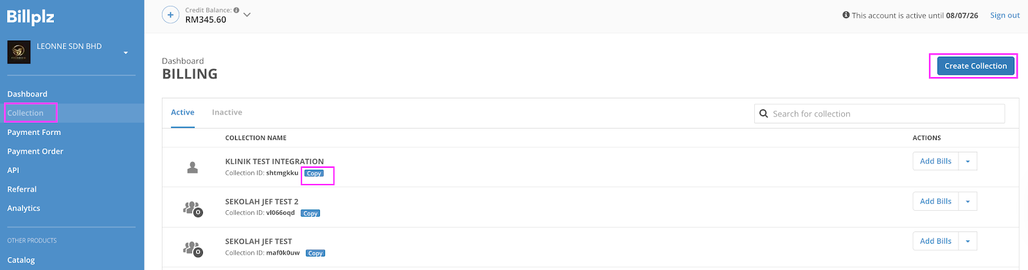Click the KLINIK TEST INTEGRATION person icon

point(192,167)
